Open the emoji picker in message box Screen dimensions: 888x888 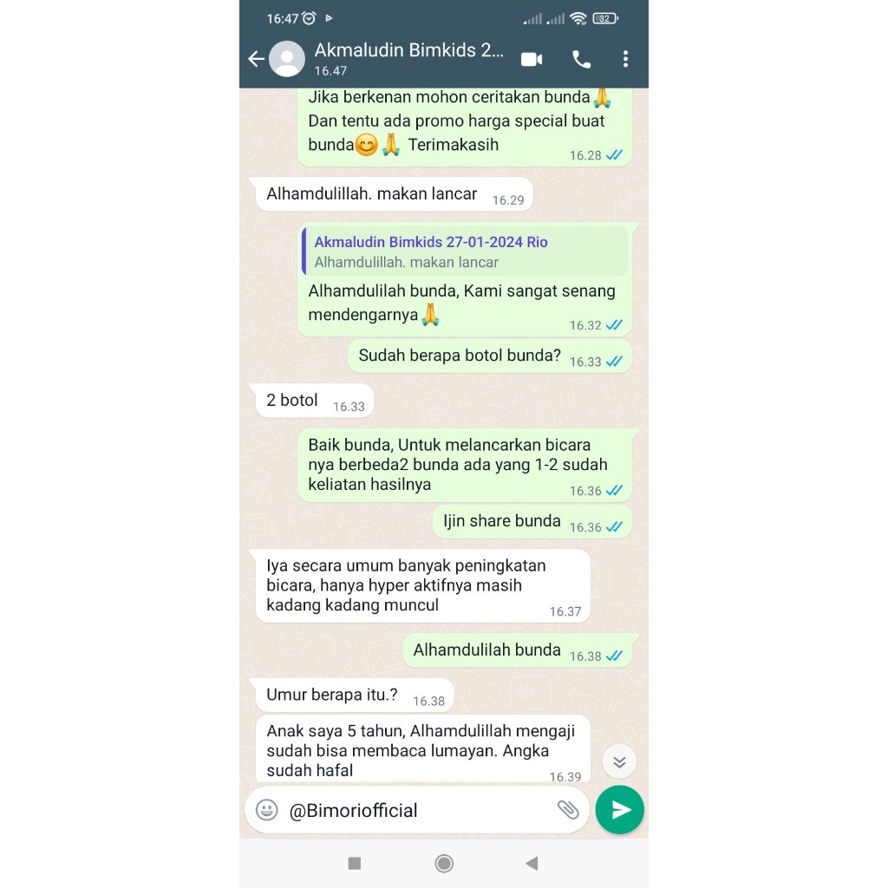pyautogui.click(x=267, y=810)
